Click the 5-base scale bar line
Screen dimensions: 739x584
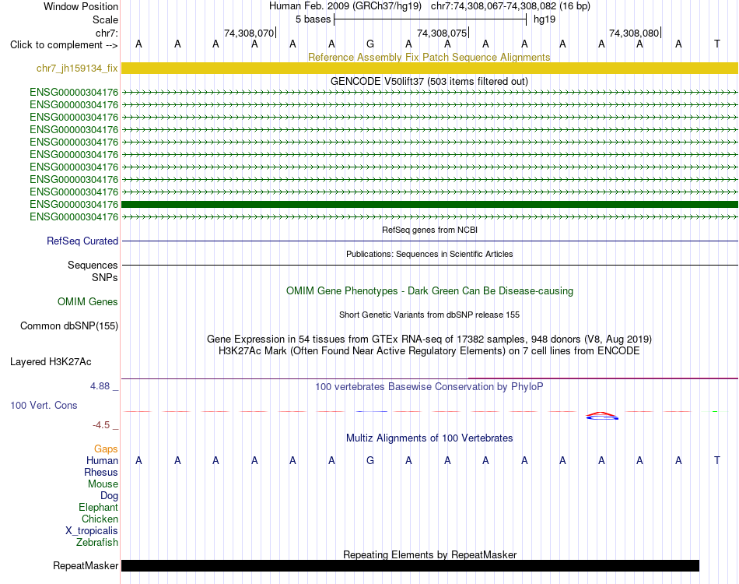click(x=430, y=19)
